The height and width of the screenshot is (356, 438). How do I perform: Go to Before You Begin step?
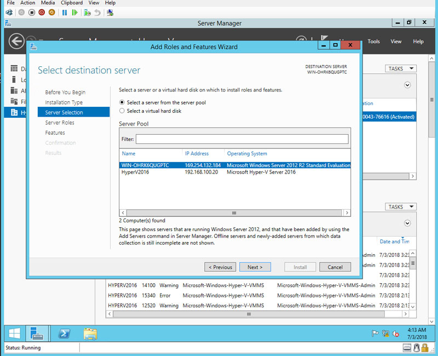(x=65, y=92)
